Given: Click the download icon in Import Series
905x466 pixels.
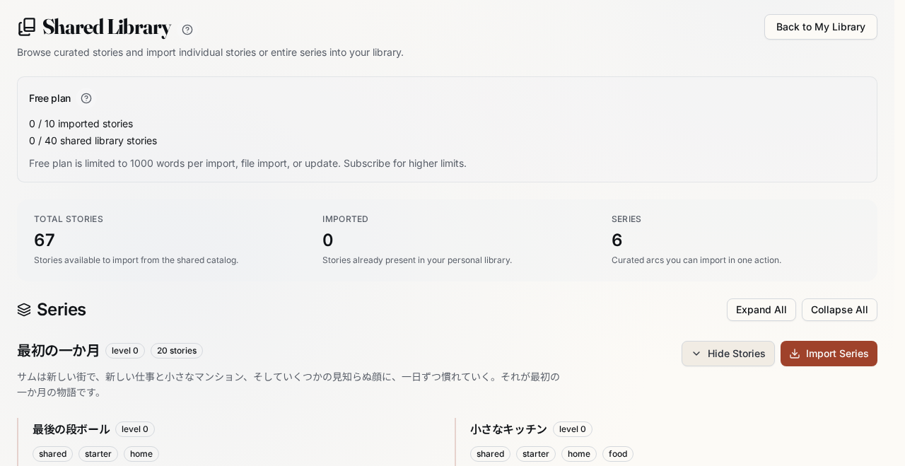Looking at the screenshot, I should pos(795,354).
